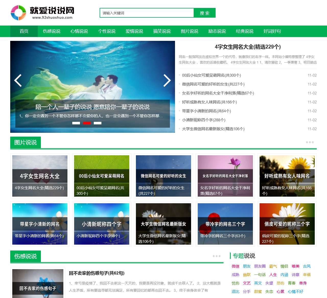Select the 忧伤 topic tag
This screenshot has height=298, width=327.
236,283
